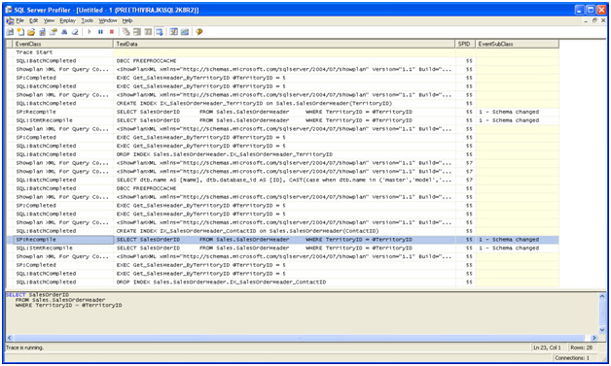Screen dimensions: 611x366
Task: Click the Profiler document icon in the menu bar
Action: click(x=10, y=20)
